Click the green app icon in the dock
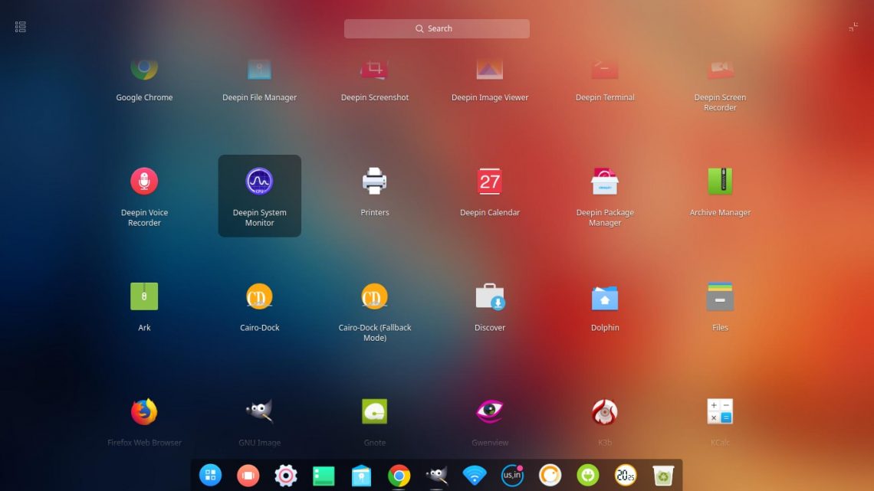The height and width of the screenshot is (491, 874). click(324, 476)
